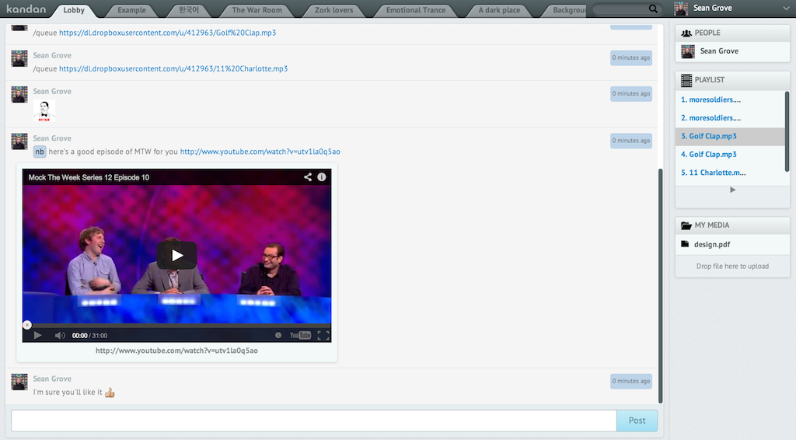796x440 pixels.
Task: Click the My Media folder icon
Action: pos(686,225)
